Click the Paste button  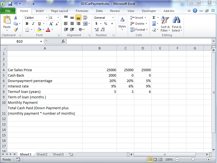coord(7,23)
